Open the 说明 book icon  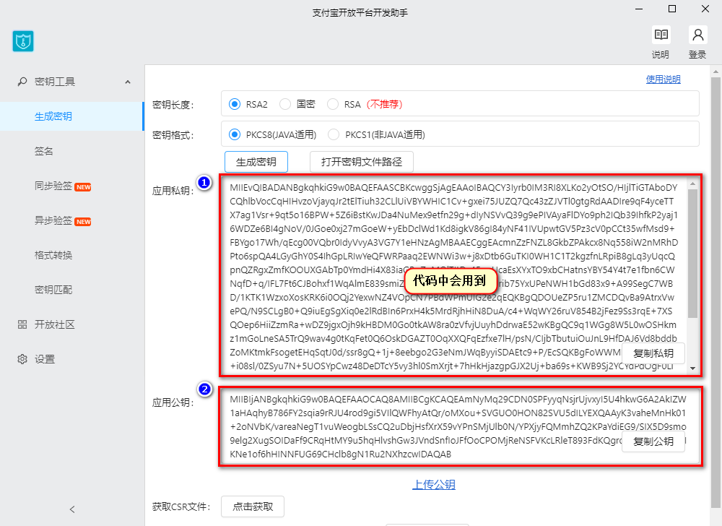coord(661,35)
